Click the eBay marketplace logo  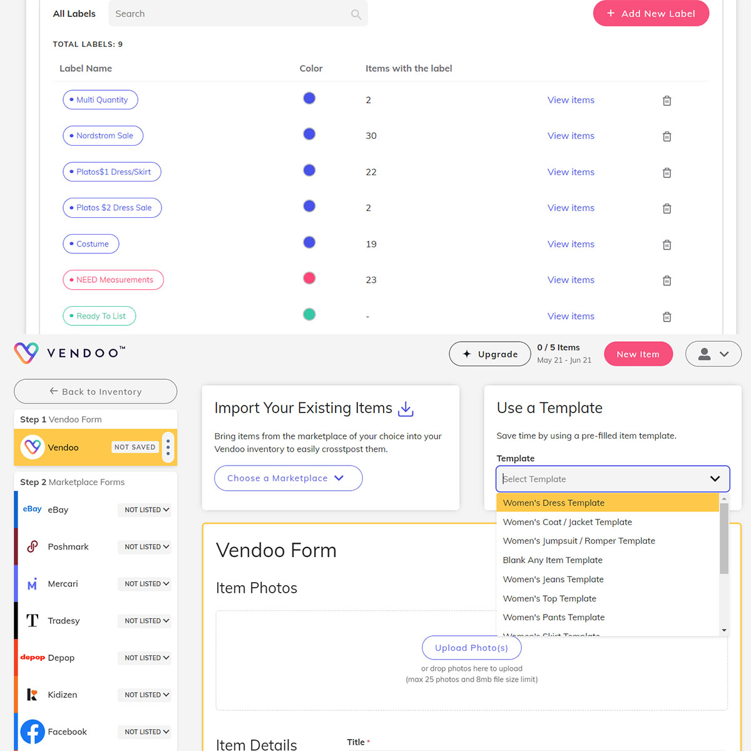coord(33,509)
